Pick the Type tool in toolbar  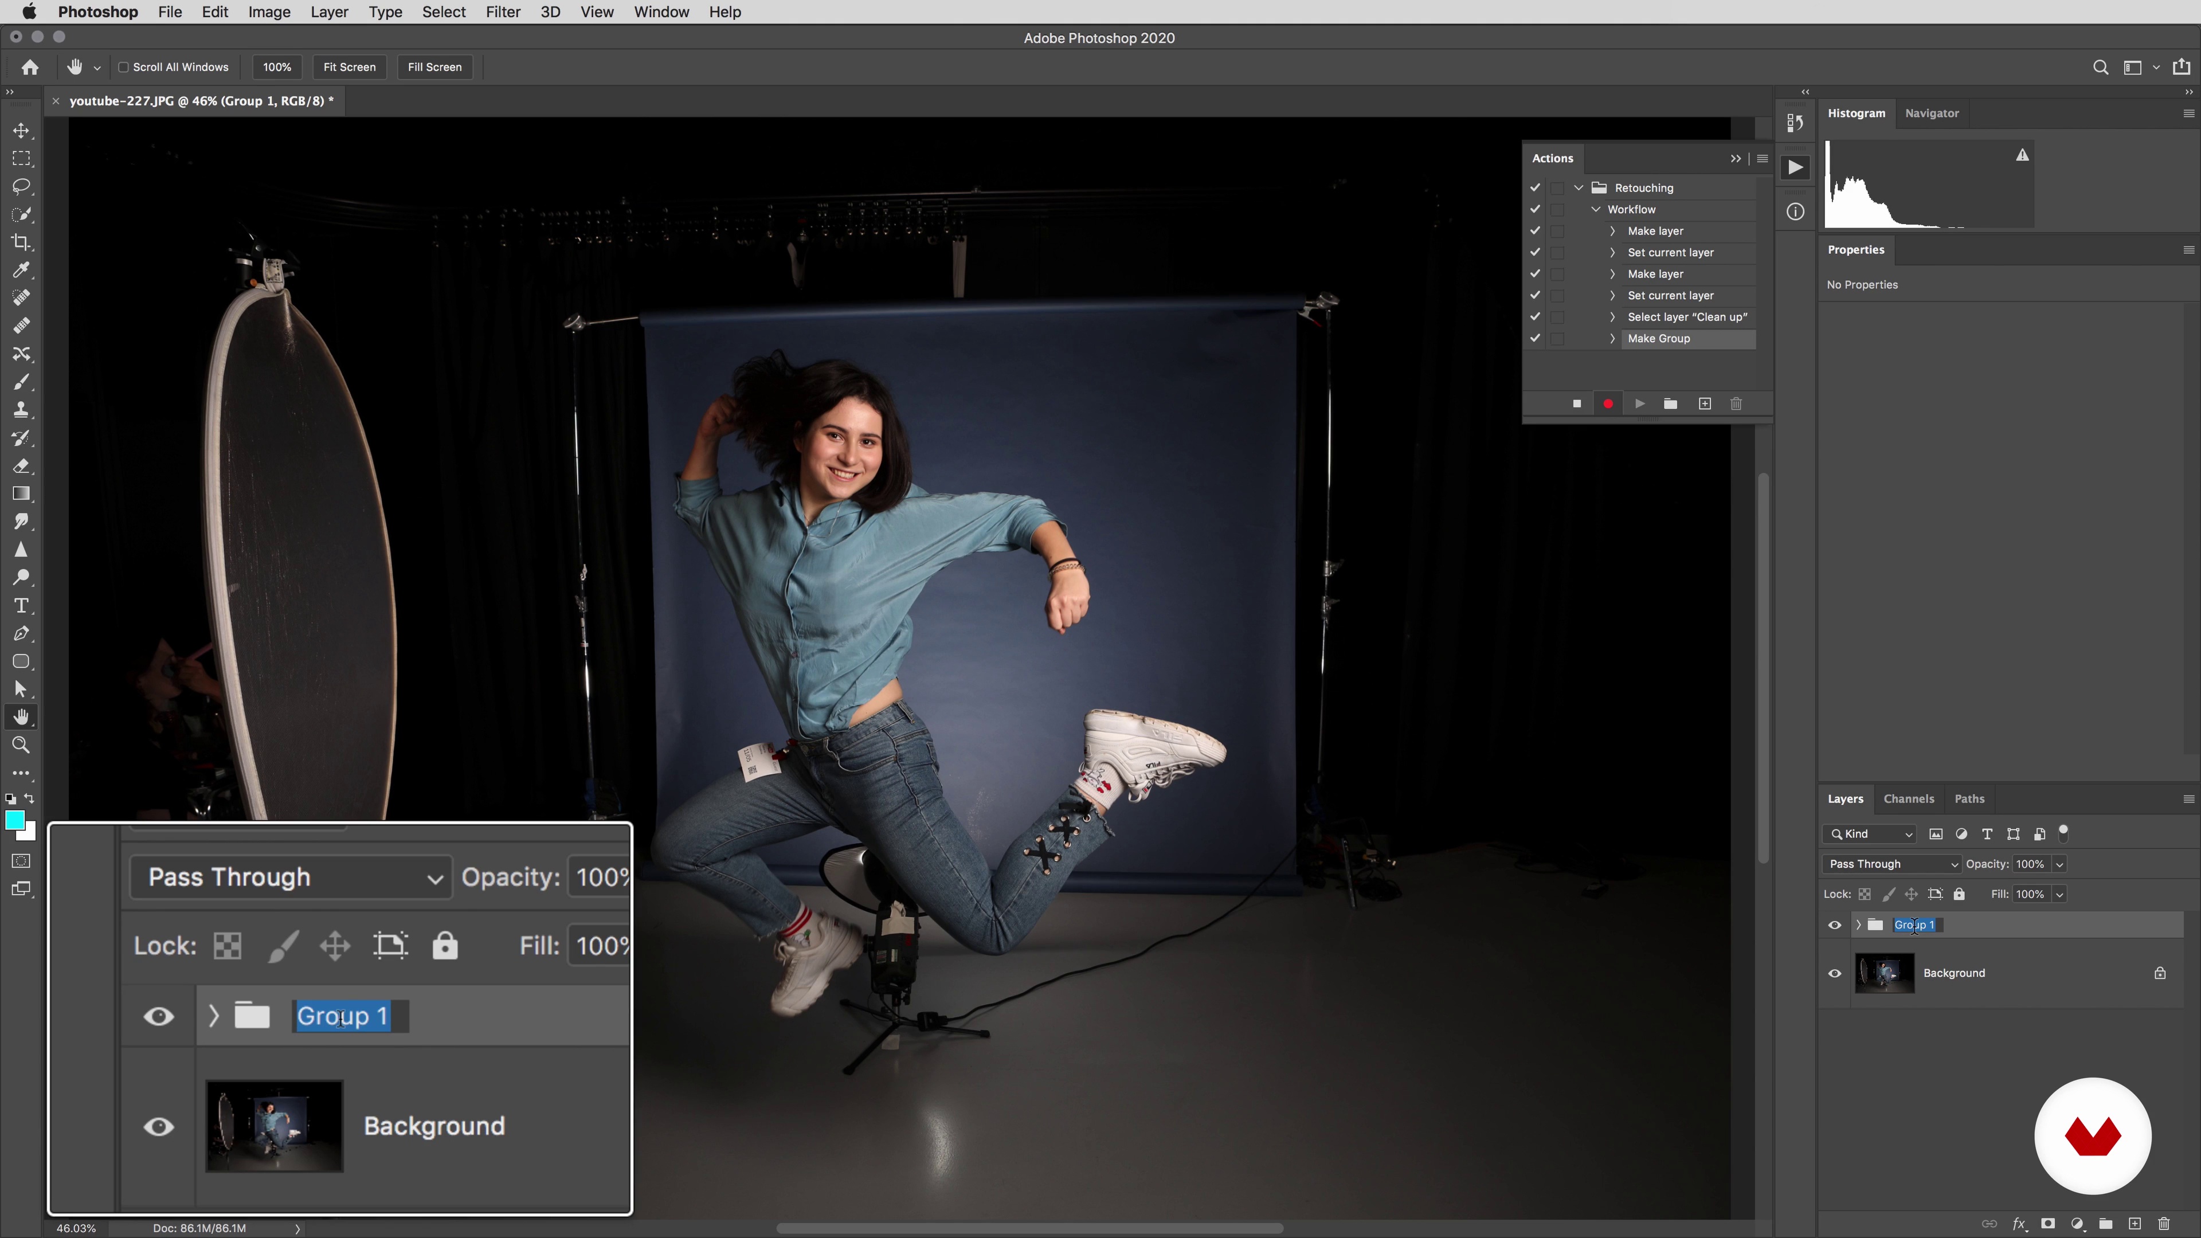coord(21,606)
